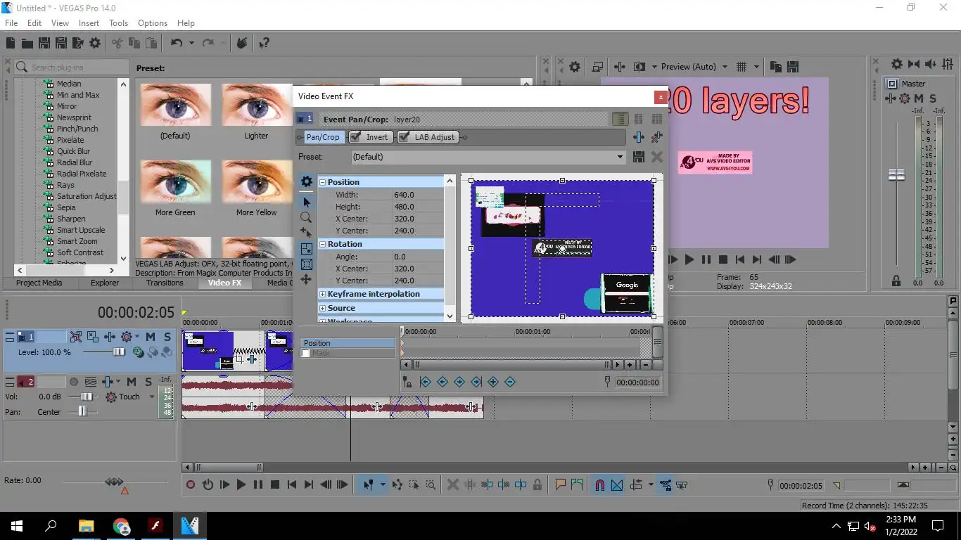Open Pan/Crop show properties gear icon
The width and height of the screenshot is (961, 540).
pyautogui.click(x=306, y=181)
